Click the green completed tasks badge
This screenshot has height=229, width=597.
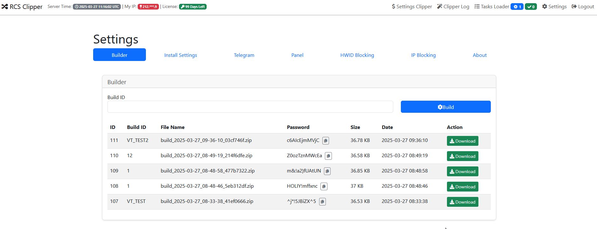pyautogui.click(x=531, y=7)
